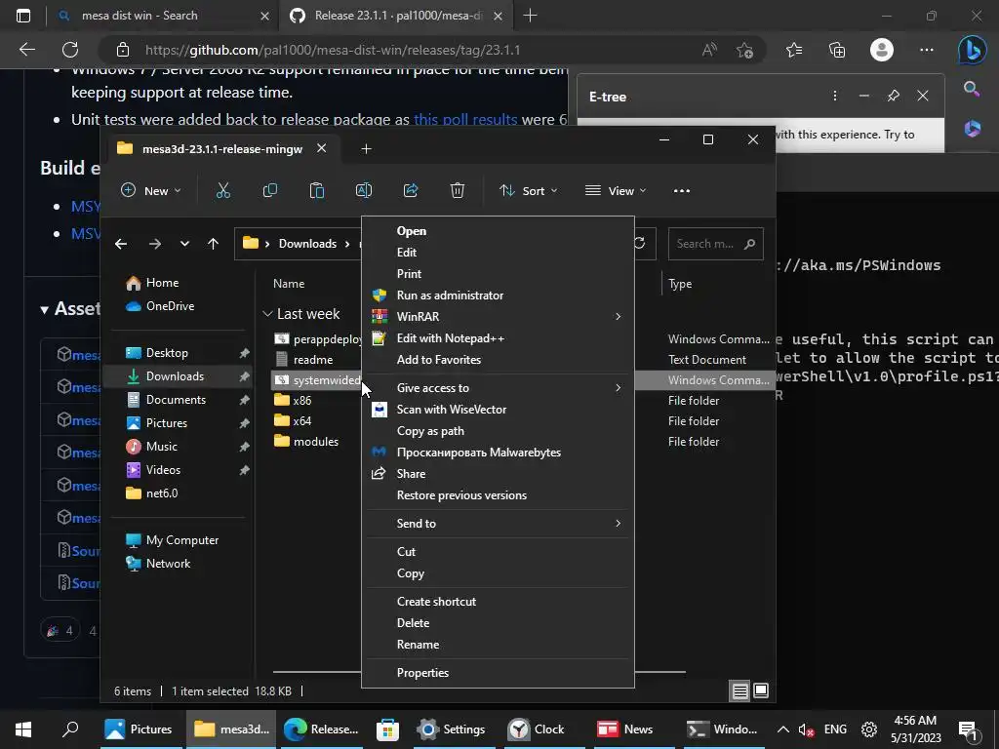Click the Copy icon in Explorer toolbar

pos(270,190)
